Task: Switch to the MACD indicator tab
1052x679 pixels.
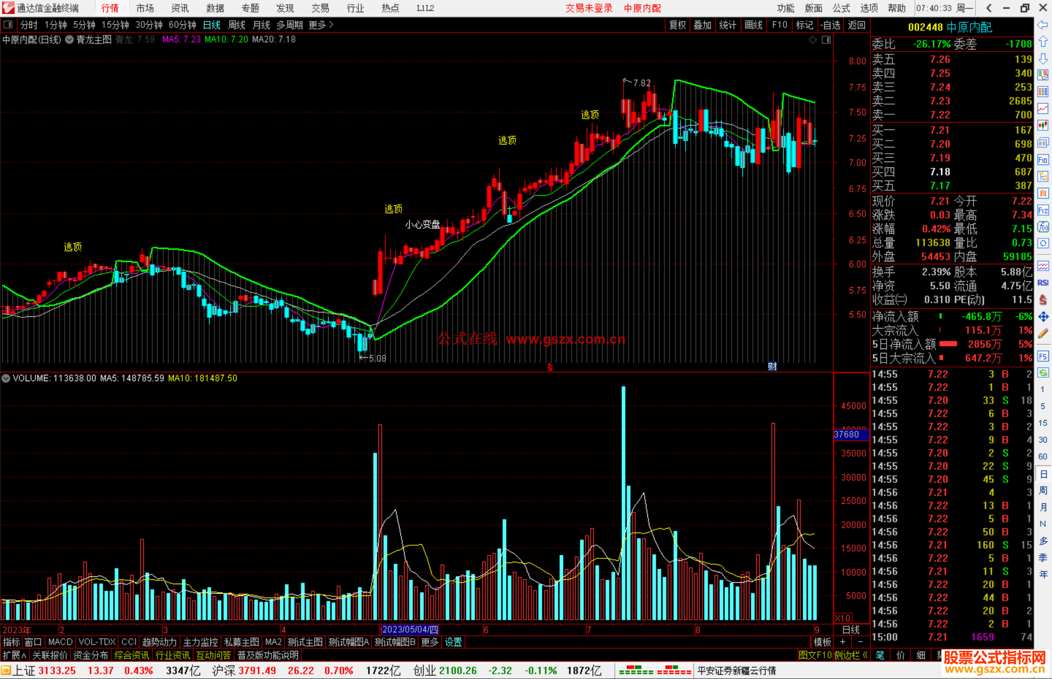Action: coord(60,642)
